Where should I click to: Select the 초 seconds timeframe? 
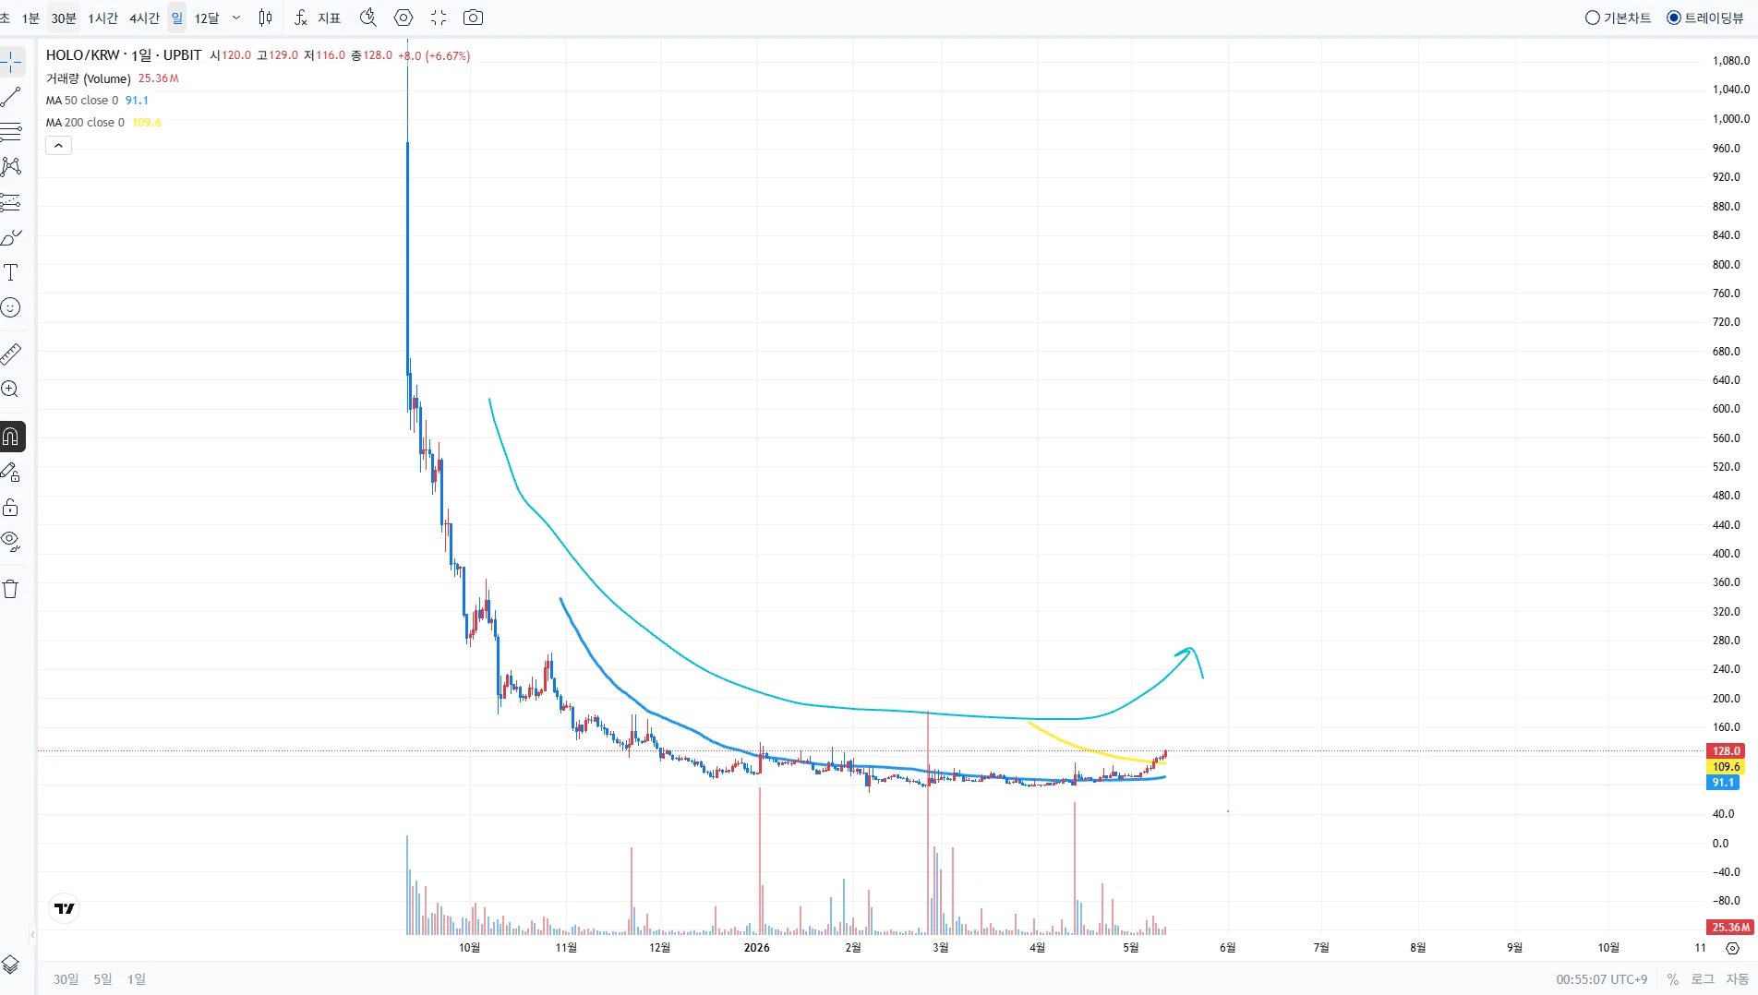[x=6, y=18]
